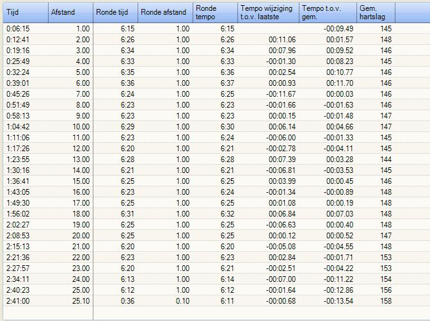This screenshot has width=430, height=321.
Task: Select the Ronde tempo column header
Action: 214,12
